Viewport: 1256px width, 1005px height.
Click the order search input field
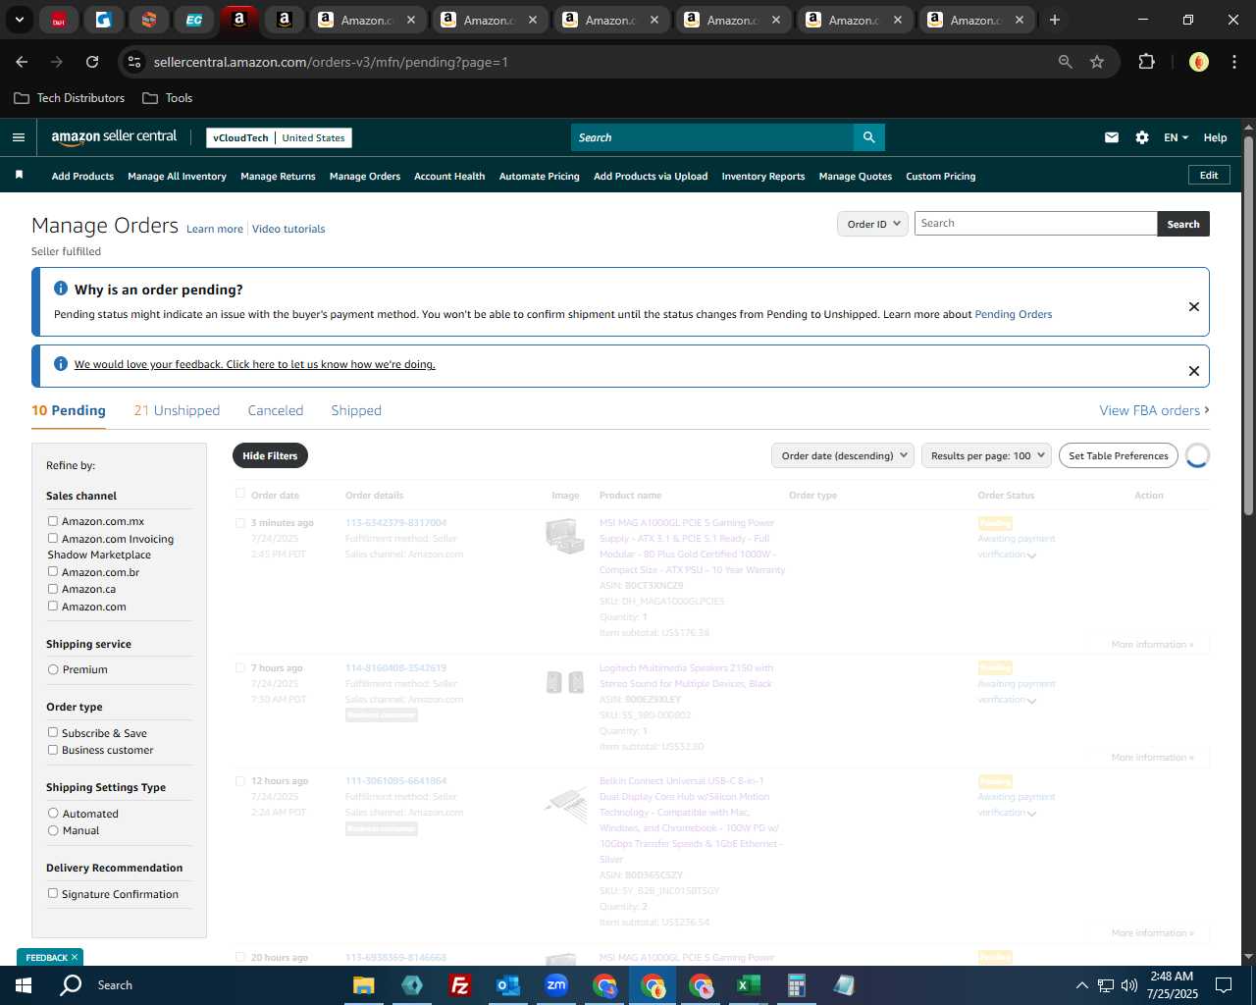click(x=1035, y=224)
